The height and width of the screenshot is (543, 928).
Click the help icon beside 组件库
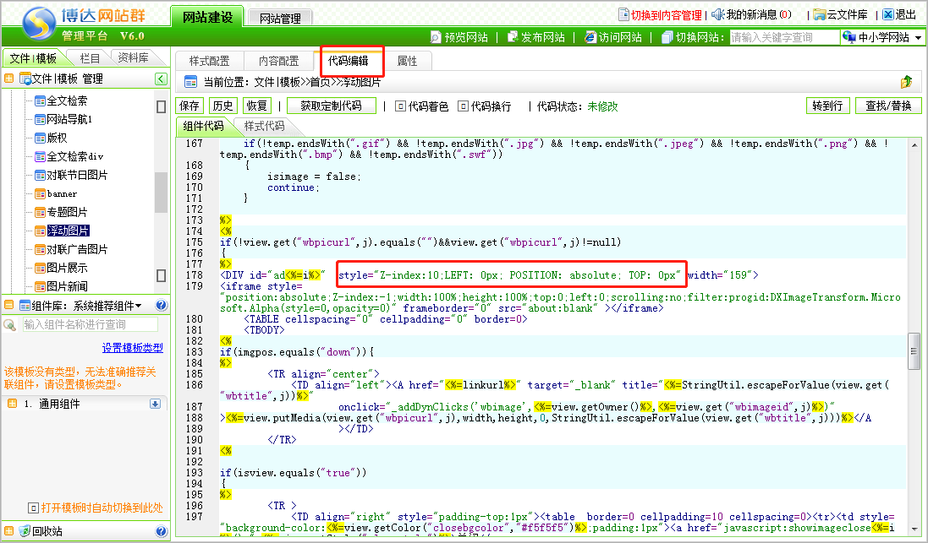click(x=161, y=306)
